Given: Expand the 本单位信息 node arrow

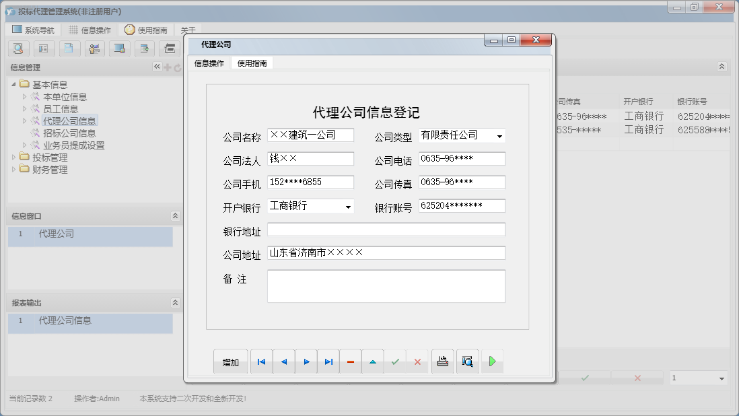Looking at the screenshot, I should 24,96.
